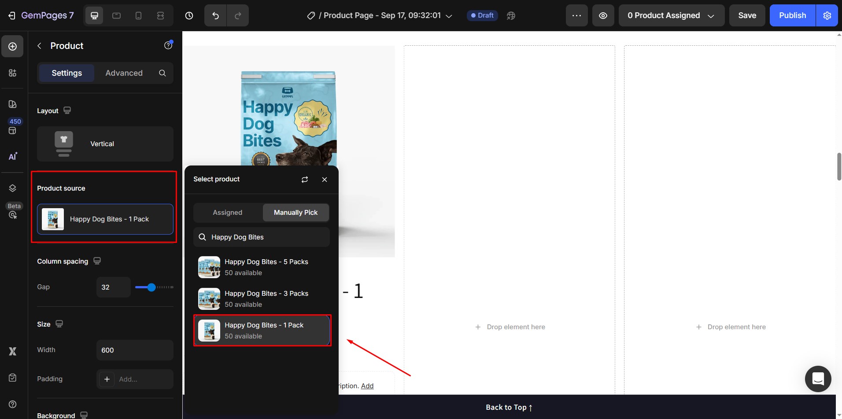Expand the page title dropdown chevron
The image size is (842, 419).
(449, 16)
